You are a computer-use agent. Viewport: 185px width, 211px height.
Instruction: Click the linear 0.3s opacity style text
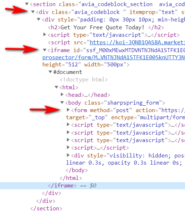tap(124, 163)
